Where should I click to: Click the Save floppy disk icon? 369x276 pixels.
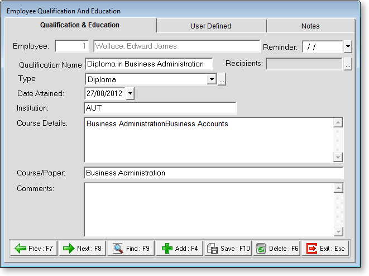pos(213,249)
